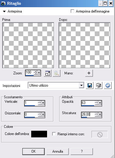Check the Riempi interno con option
Image resolution: width=115 pixels, height=158 pixels.
point(54,134)
